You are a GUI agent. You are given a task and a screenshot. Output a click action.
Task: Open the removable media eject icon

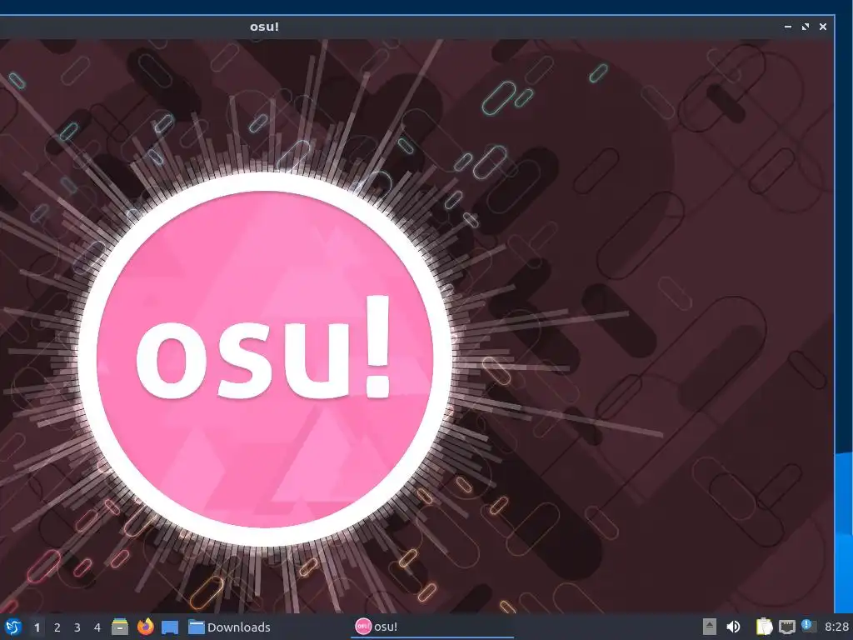pos(709,627)
